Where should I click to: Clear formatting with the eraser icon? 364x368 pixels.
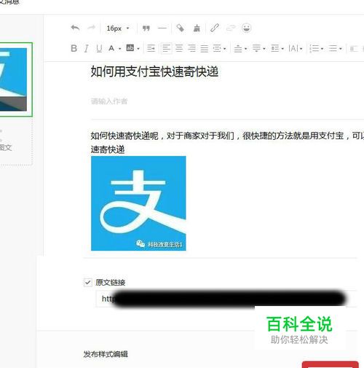(x=180, y=28)
